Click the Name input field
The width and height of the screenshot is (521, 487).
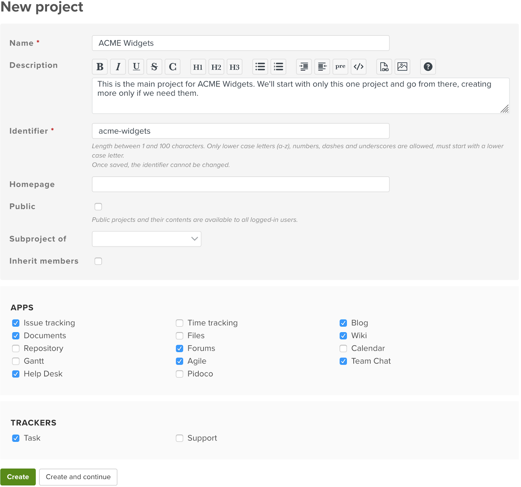pyautogui.click(x=241, y=43)
